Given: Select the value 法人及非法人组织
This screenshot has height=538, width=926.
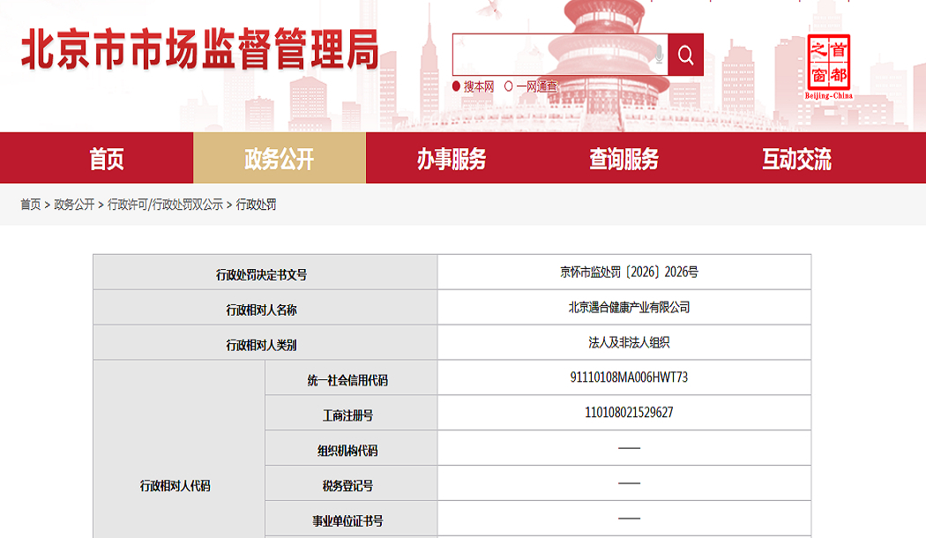Looking at the screenshot, I should click(629, 342).
